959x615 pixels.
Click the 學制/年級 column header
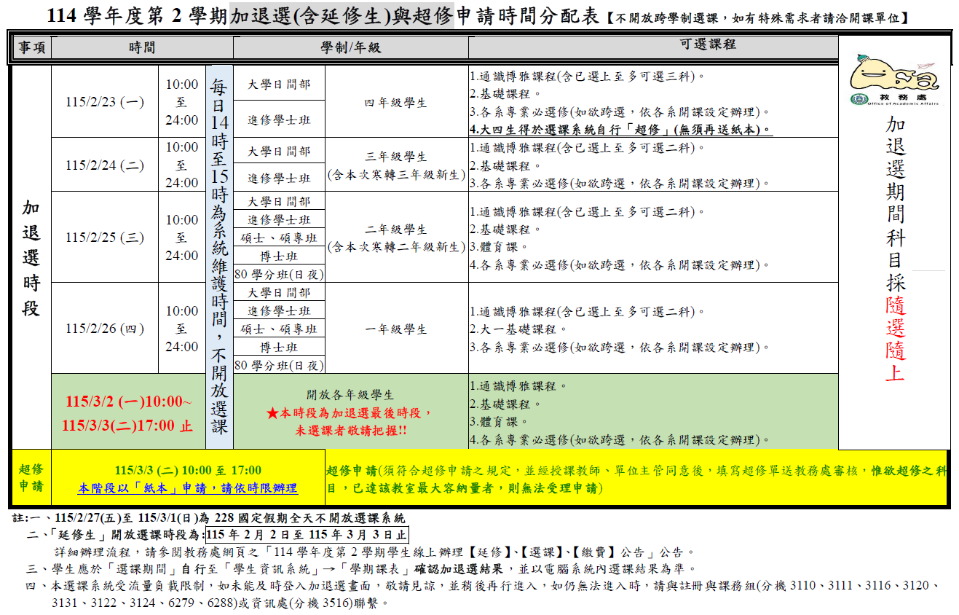350,47
